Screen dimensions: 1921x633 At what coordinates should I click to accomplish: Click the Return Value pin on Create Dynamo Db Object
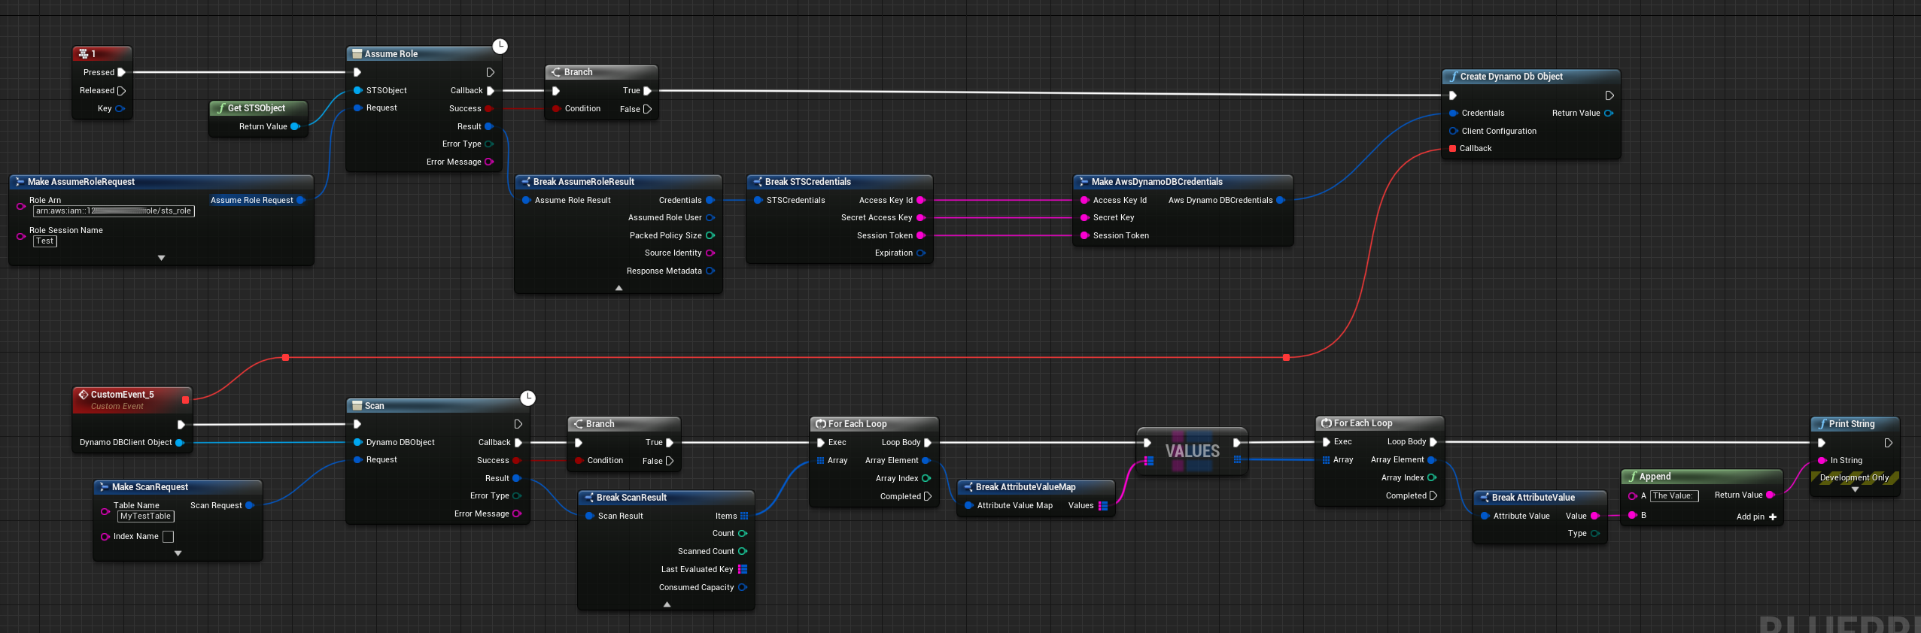pos(1608,114)
